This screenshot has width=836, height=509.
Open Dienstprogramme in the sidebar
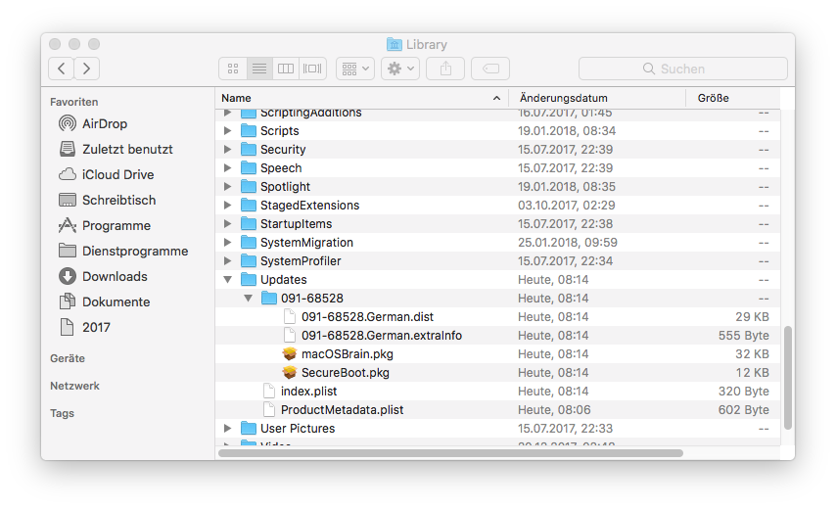point(123,251)
